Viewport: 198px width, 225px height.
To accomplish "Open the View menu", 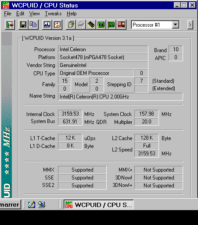I will click(x=34, y=14).
